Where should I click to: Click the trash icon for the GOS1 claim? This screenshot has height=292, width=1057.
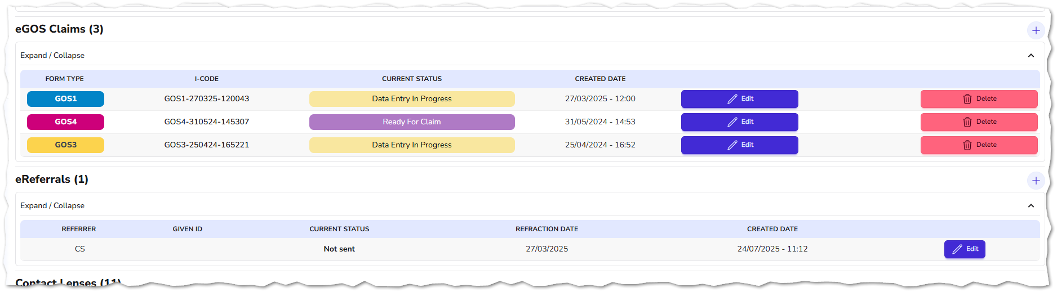click(967, 99)
